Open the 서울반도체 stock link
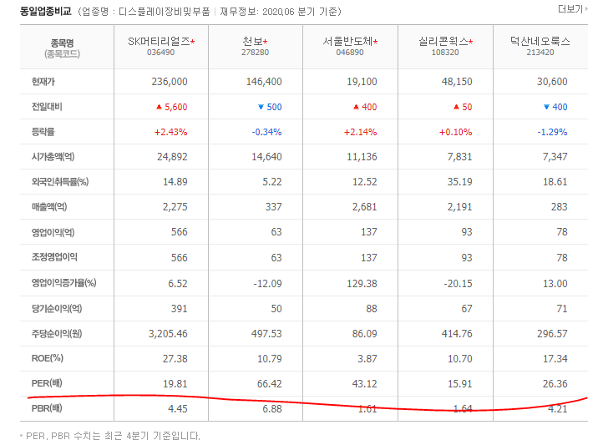 tap(347, 41)
